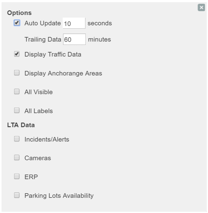Close the options panel
Screen dimensions: 208x213
click(x=201, y=8)
